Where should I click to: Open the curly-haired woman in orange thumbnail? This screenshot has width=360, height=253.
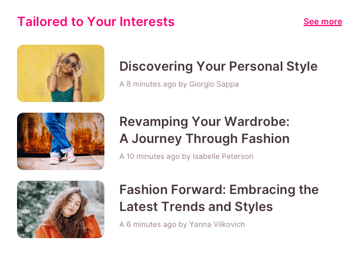coord(61,209)
